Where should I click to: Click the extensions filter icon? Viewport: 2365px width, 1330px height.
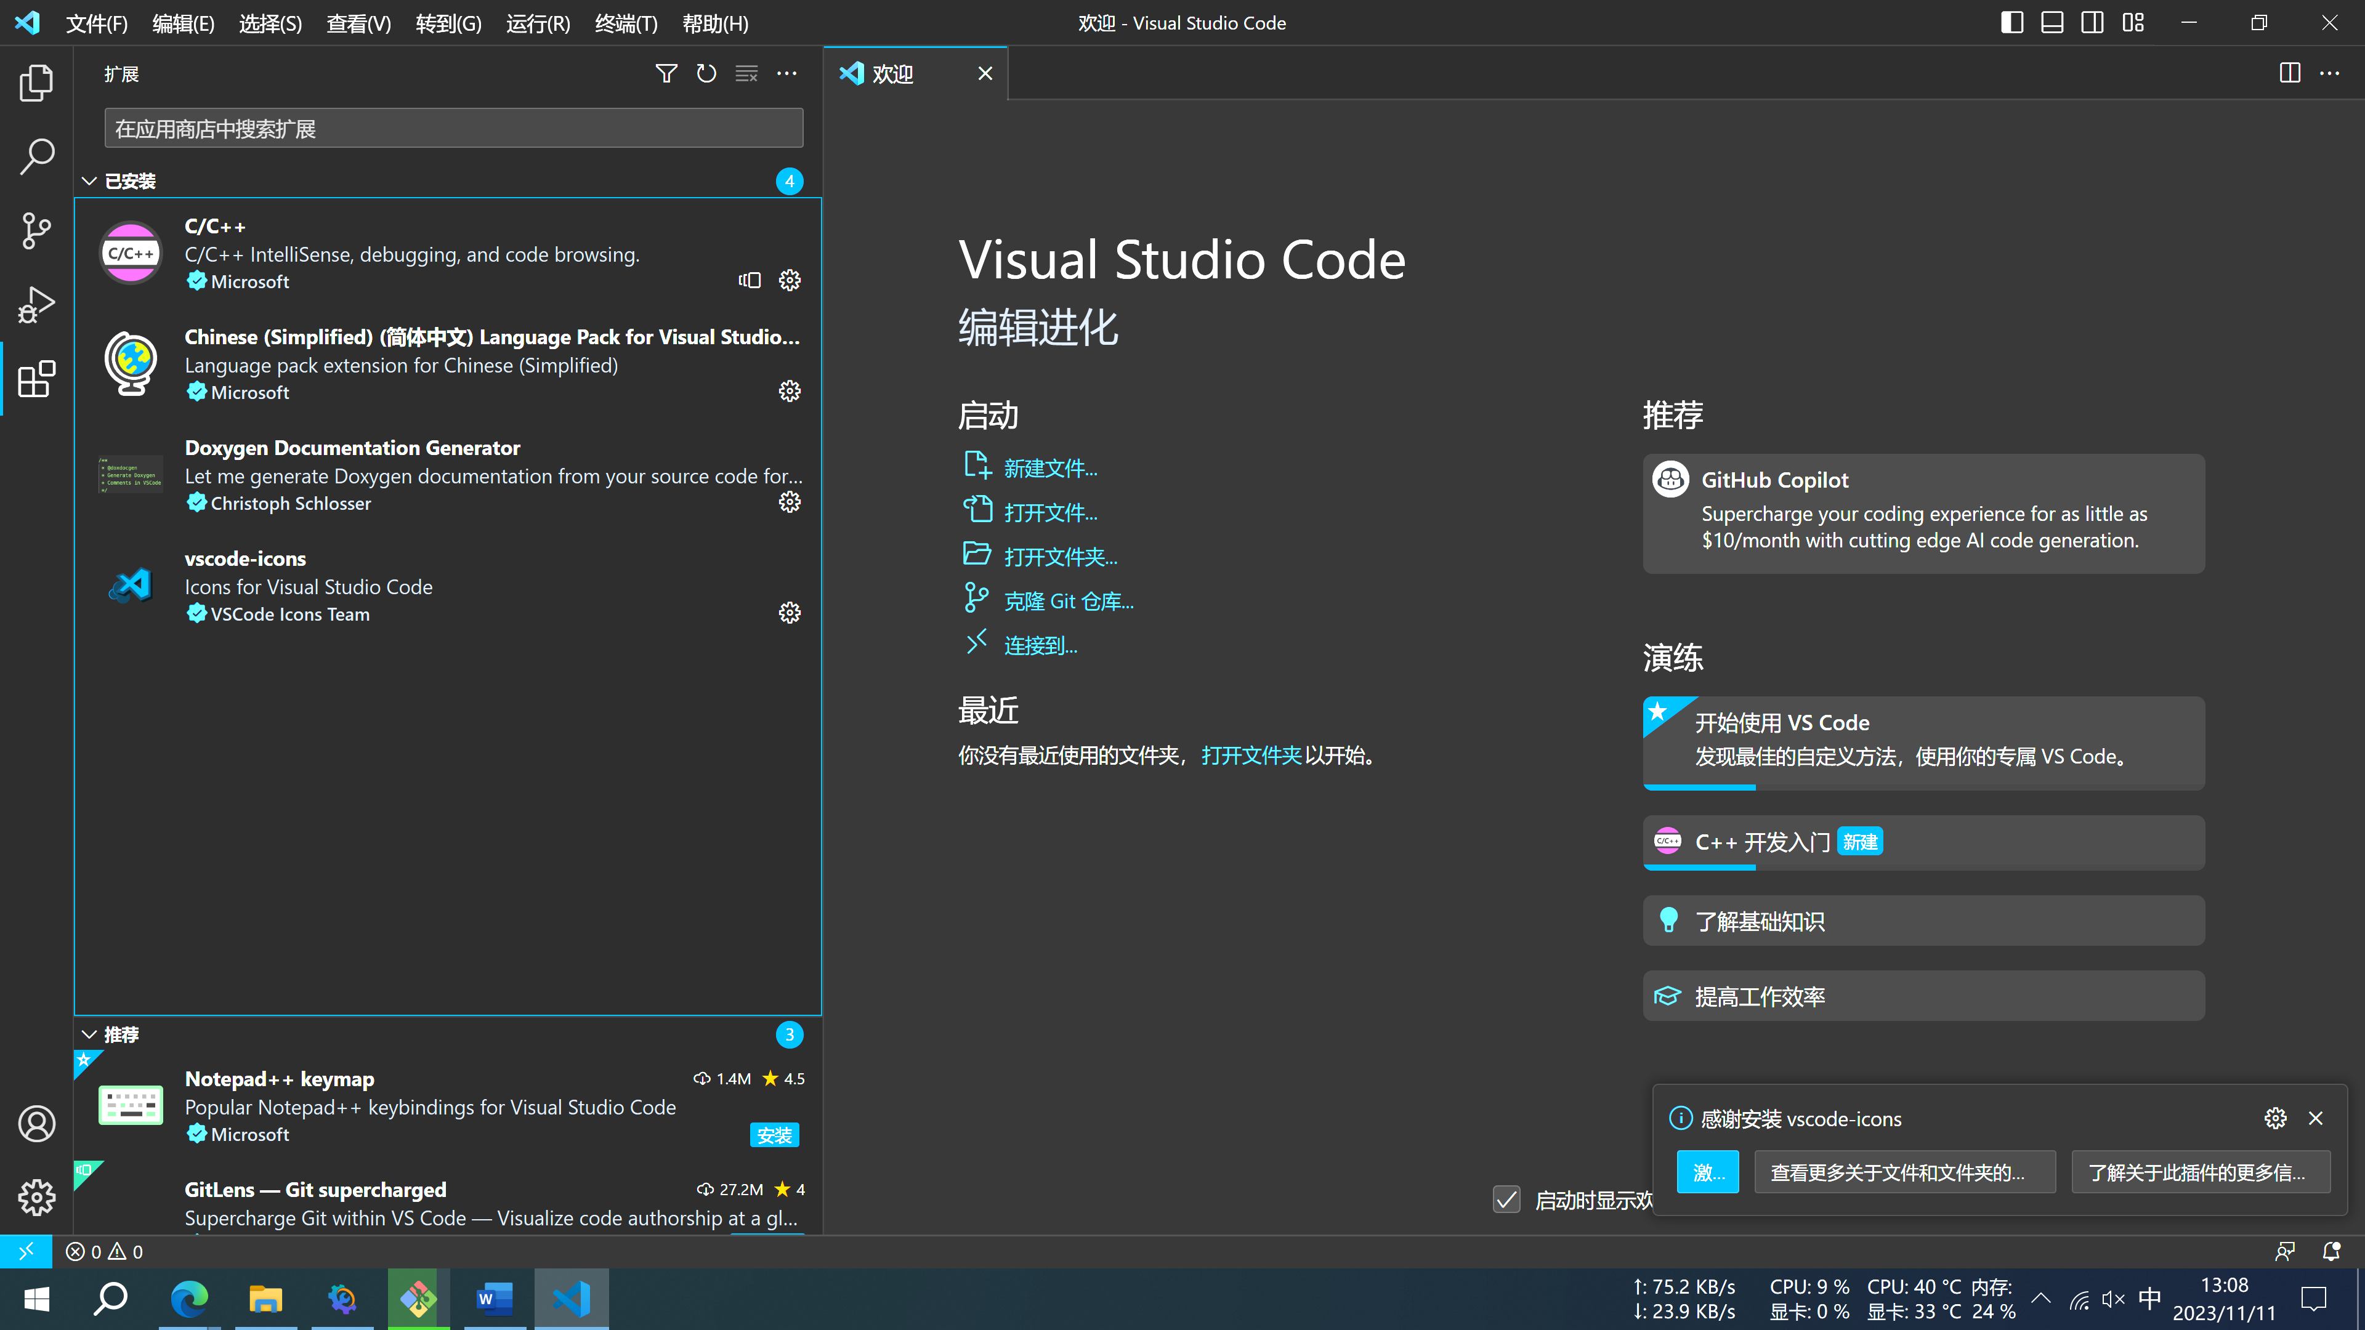(666, 73)
